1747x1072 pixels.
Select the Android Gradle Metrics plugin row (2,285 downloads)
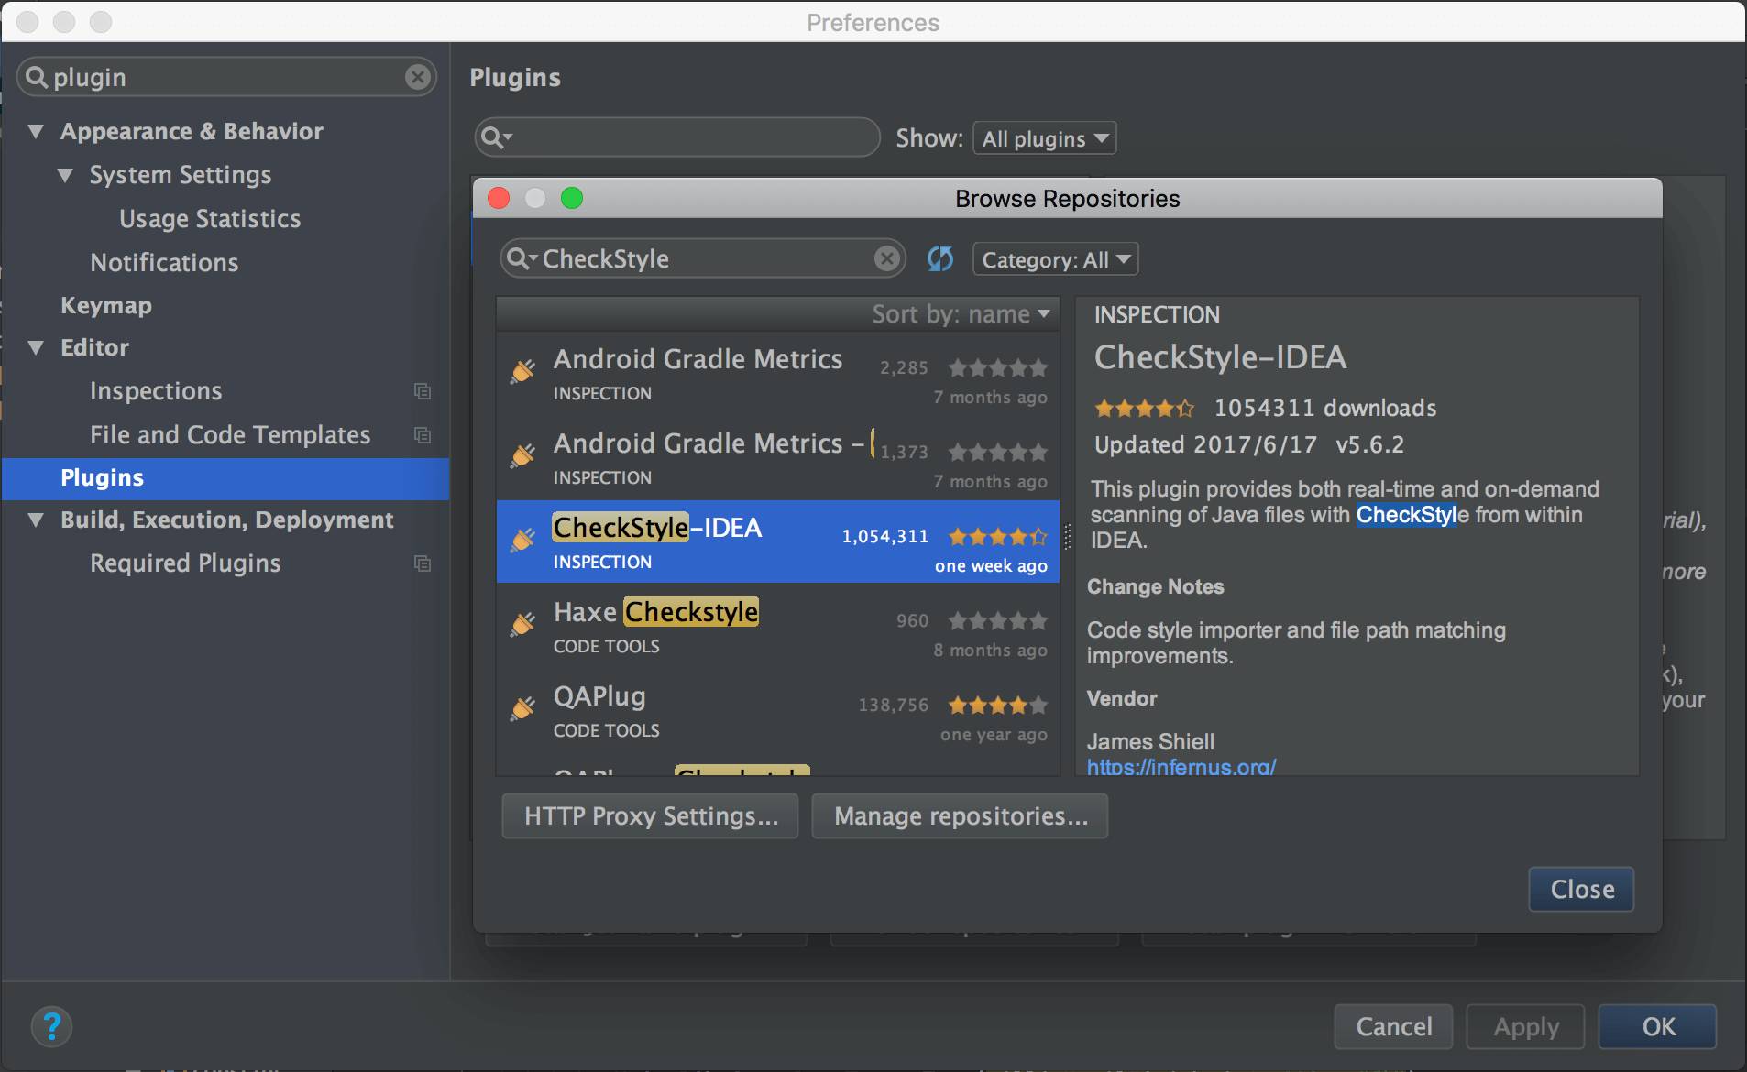(778, 374)
